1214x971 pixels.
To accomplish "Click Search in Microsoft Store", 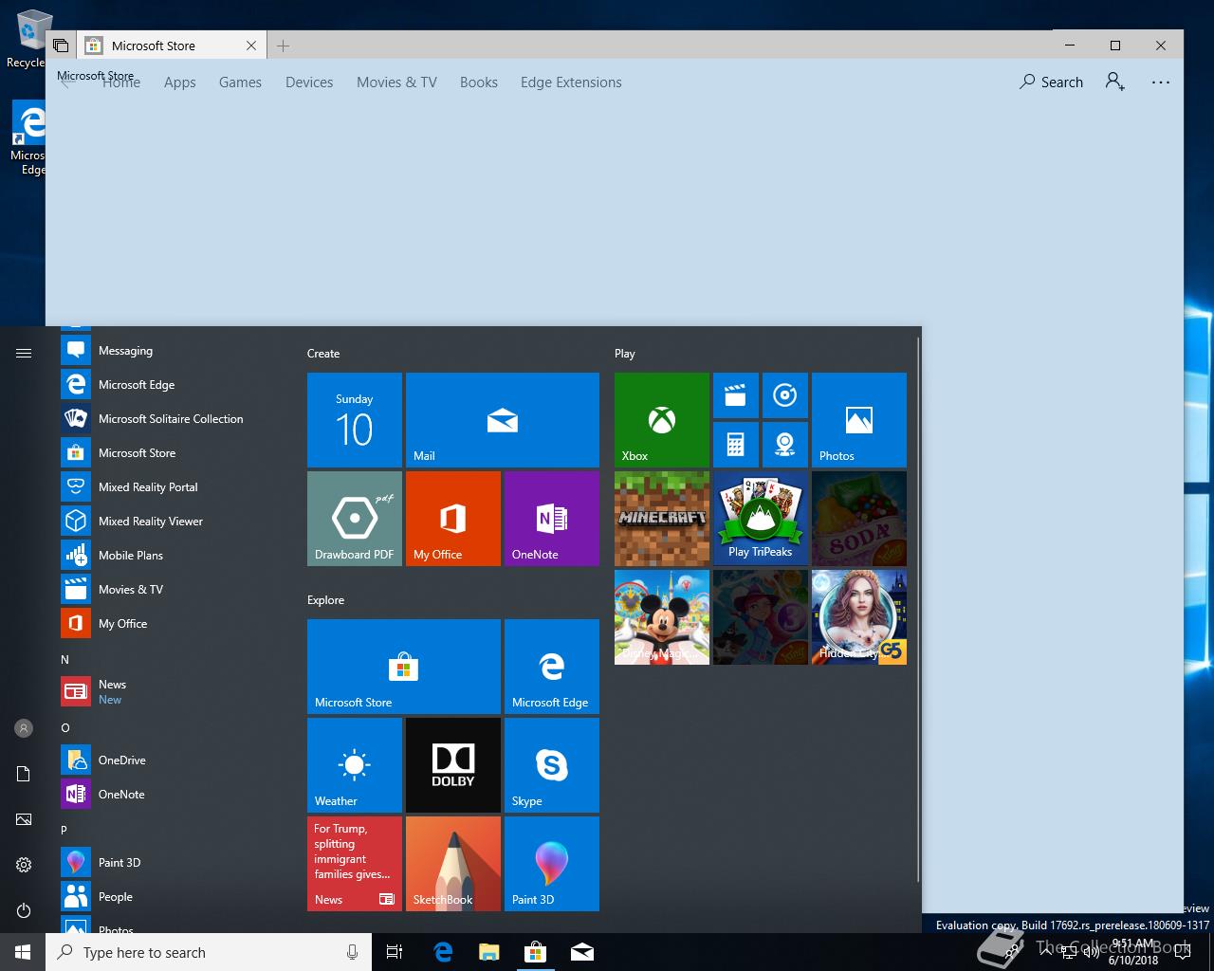I will tap(1051, 82).
